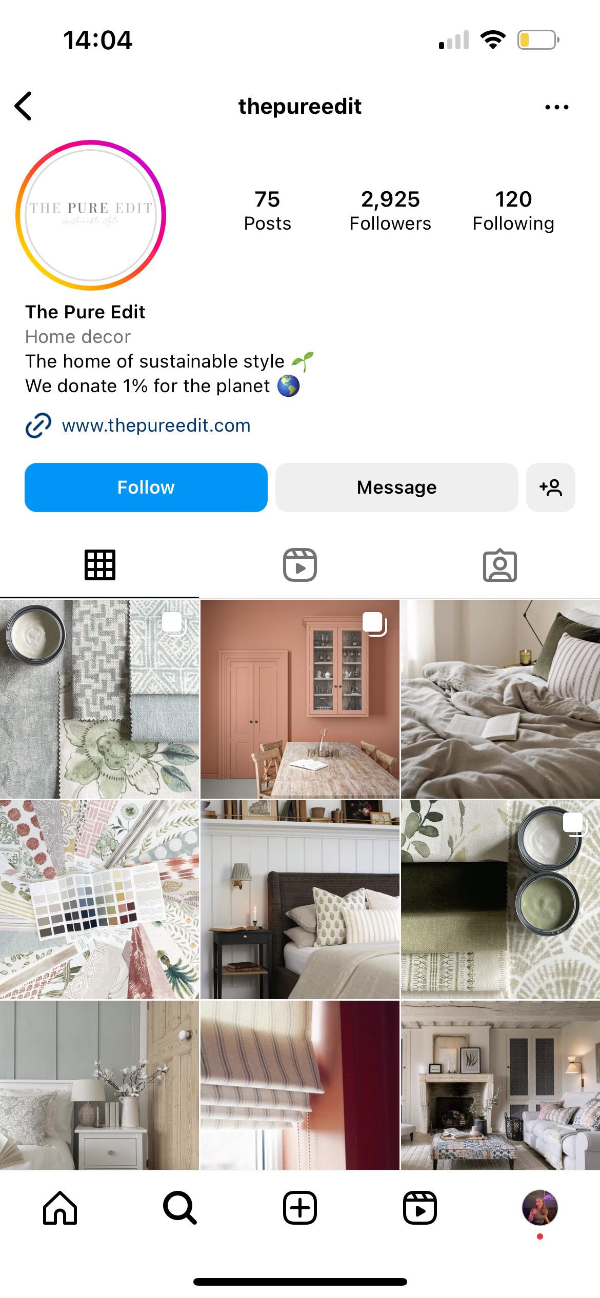Image resolution: width=600 pixels, height=1298 pixels.
Task: View the 2,925 Followers list
Action: (390, 211)
